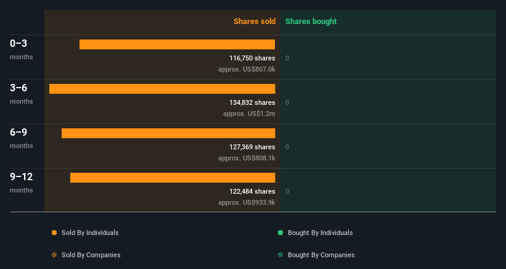Click the 127,369 shares value
Viewport: 506px width, 269px height.
[x=252, y=147]
